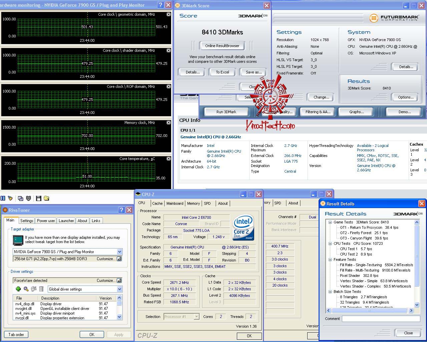This screenshot has height=342, width=427.
Task: Click the RivaTuner gear title icon
Action: [x=5, y=210]
